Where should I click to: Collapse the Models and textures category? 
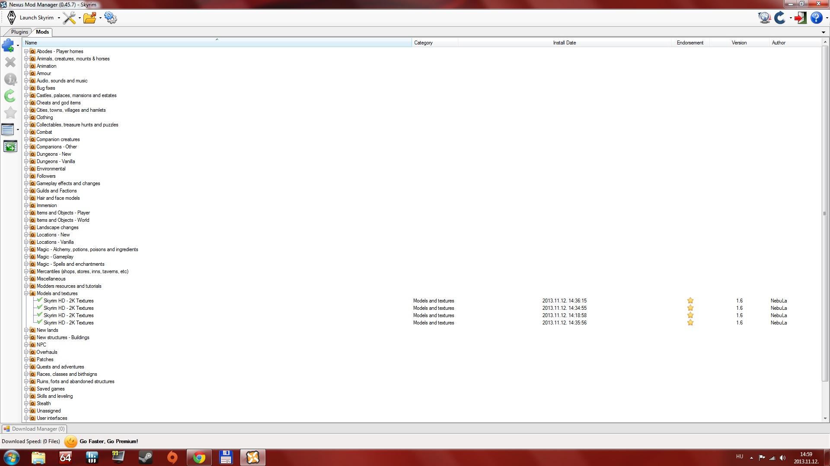(x=26, y=293)
